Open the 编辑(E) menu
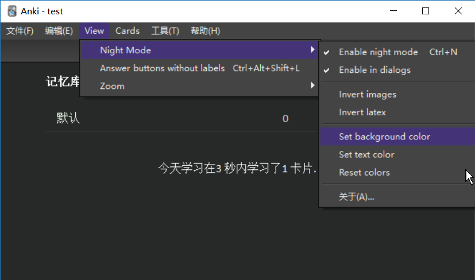This screenshot has width=475, height=280. point(59,31)
